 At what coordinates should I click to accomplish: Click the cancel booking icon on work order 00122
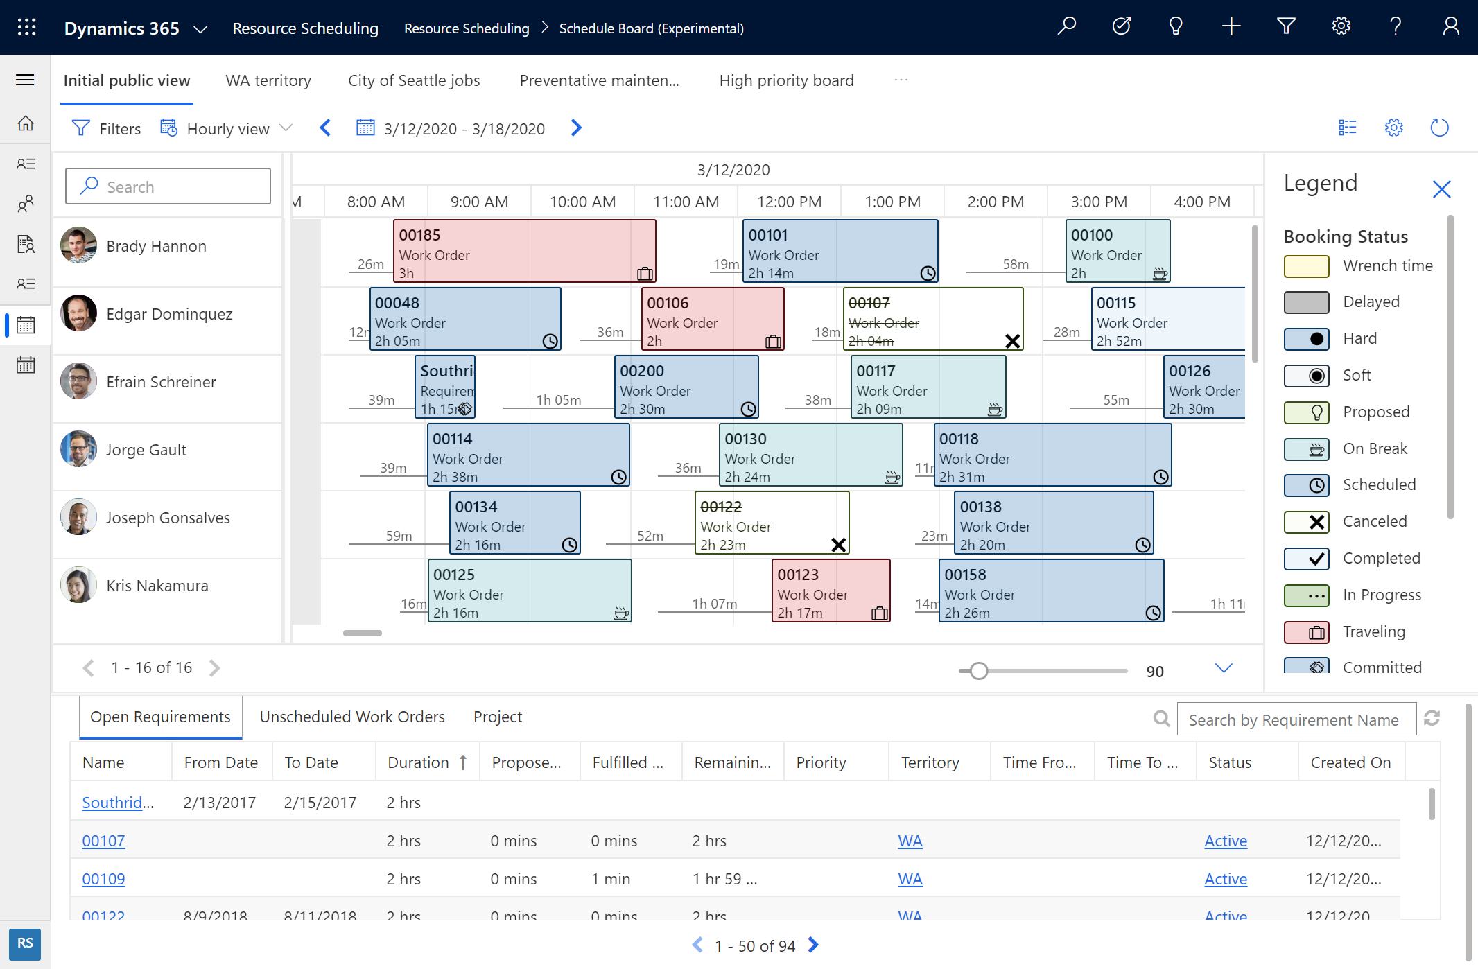tap(837, 544)
